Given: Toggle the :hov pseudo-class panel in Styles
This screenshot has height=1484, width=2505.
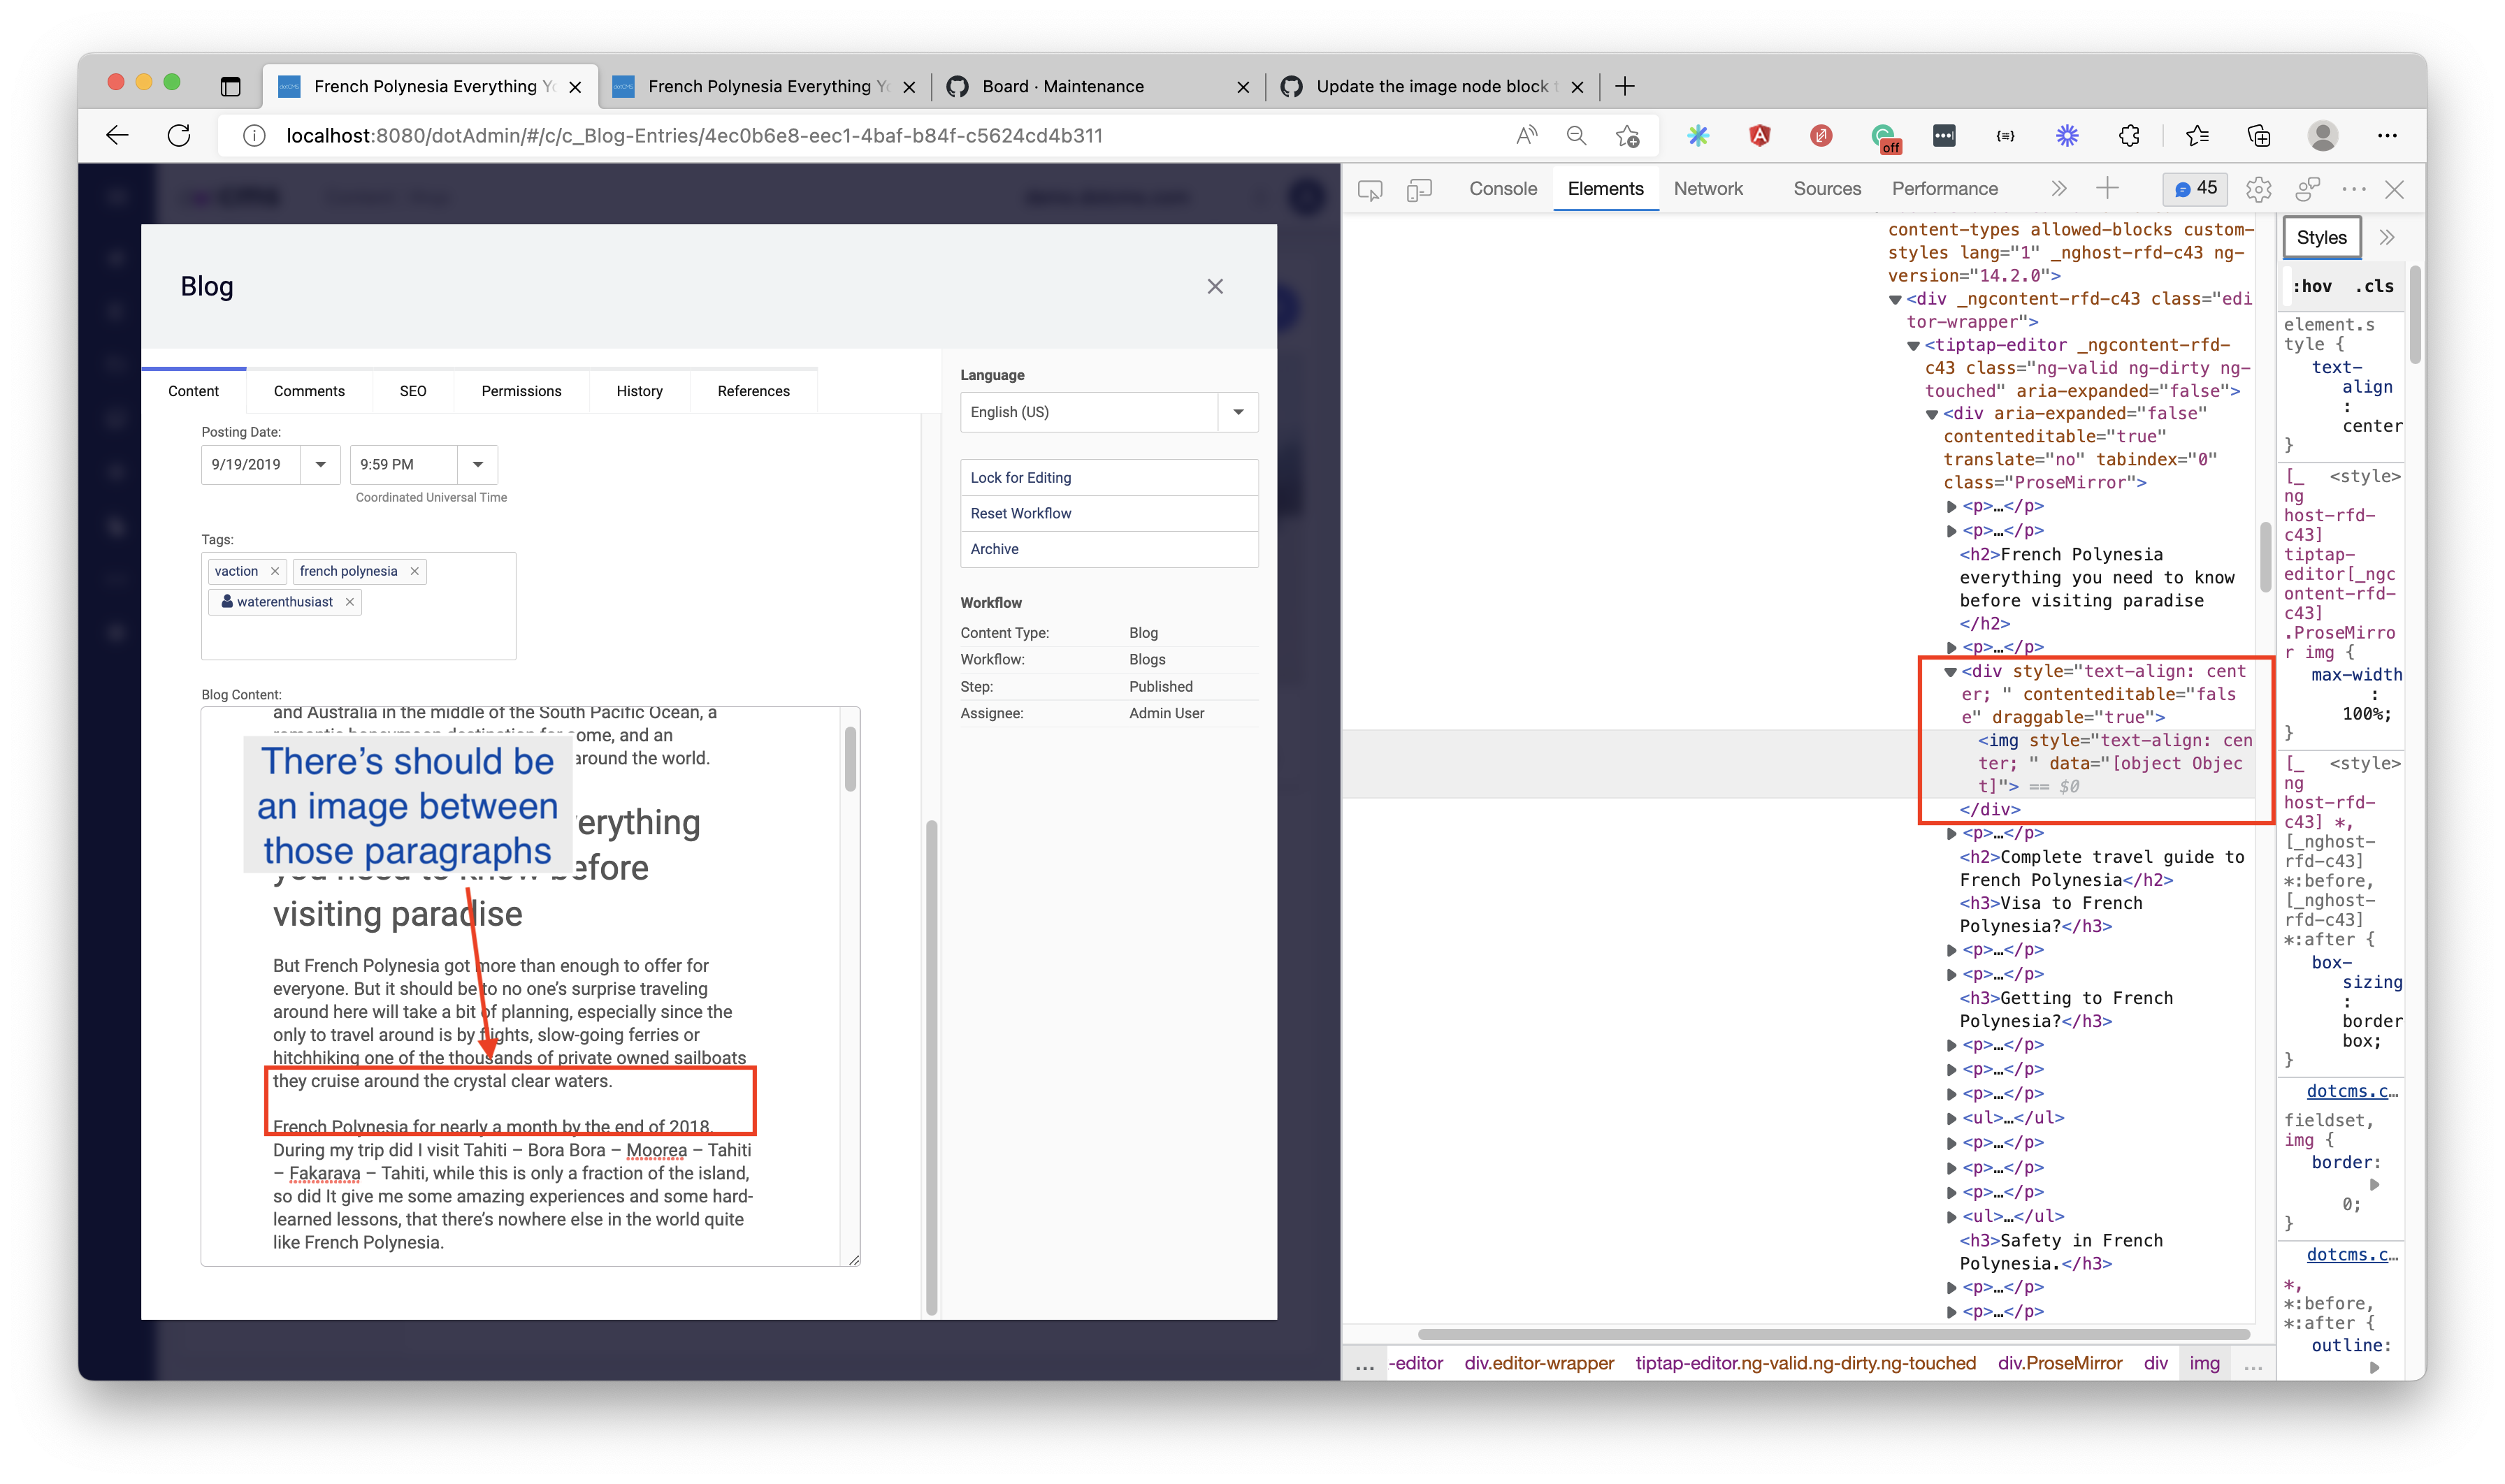Looking at the screenshot, I should click(2314, 286).
